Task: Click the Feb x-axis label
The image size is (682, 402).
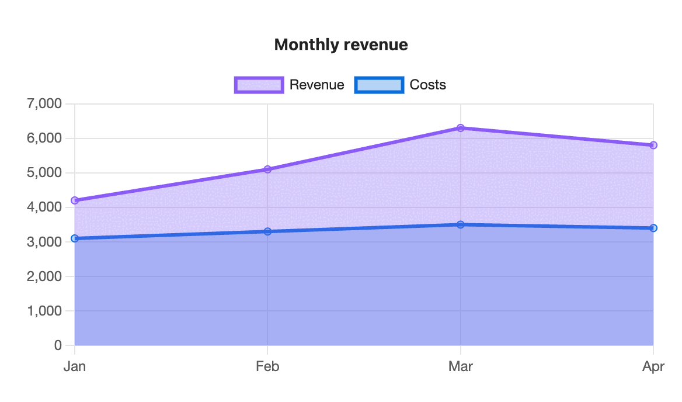Action: (x=267, y=366)
